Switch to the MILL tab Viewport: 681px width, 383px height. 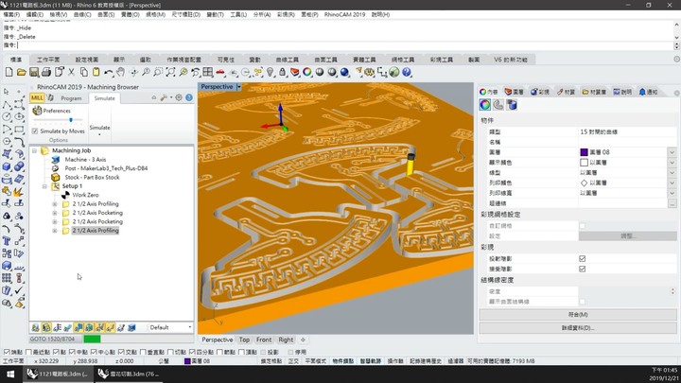37,98
